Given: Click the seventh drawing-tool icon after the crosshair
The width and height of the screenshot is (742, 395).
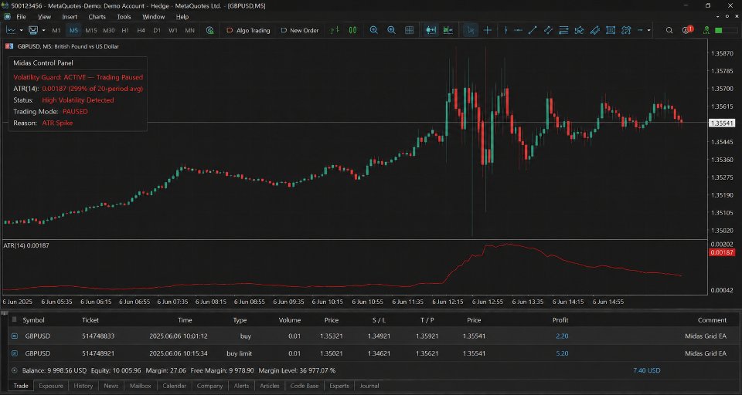Looking at the screenshot, I should click(595, 30).
